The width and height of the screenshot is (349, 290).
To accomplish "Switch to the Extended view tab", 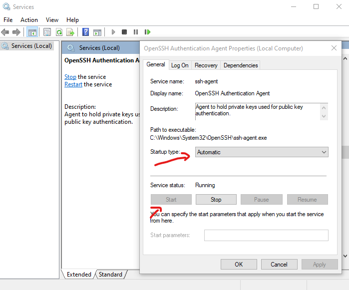I will (x=79, y=274).
